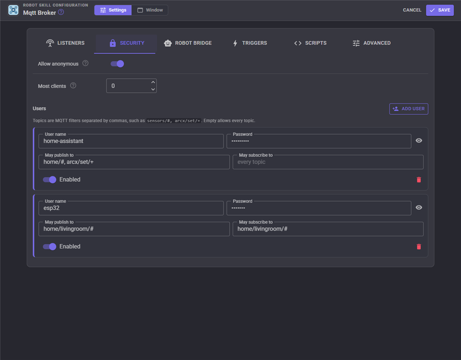This screenshot has width=461, height=360.
Task: Toggle the Allow anonymous switch
Action: point(118,64)
